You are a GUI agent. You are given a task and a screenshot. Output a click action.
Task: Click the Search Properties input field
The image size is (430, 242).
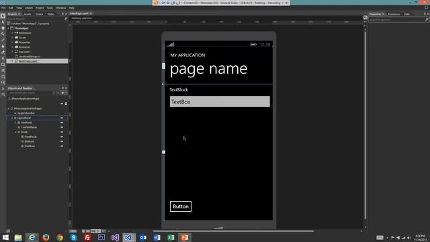(396, 19)
